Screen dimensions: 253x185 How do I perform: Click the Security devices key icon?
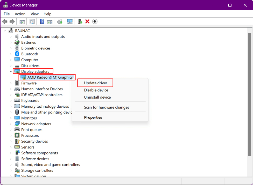pos(17,141)
